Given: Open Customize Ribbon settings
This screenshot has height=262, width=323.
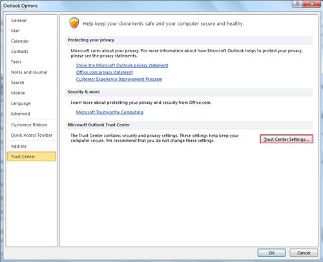Looking at the screenshot, I should 29,125.
